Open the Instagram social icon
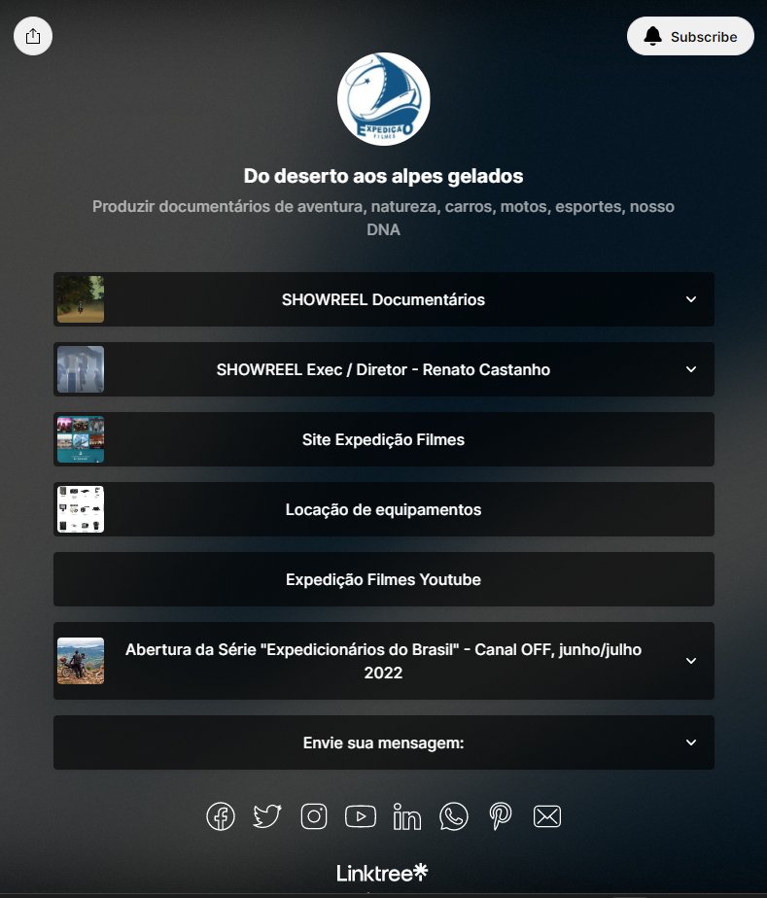This screenshot has width=767, height=898. point(314,816)
